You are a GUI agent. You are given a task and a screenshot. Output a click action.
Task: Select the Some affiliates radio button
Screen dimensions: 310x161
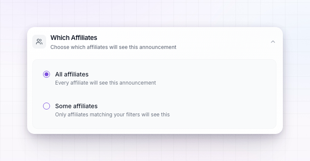point(46,106)
